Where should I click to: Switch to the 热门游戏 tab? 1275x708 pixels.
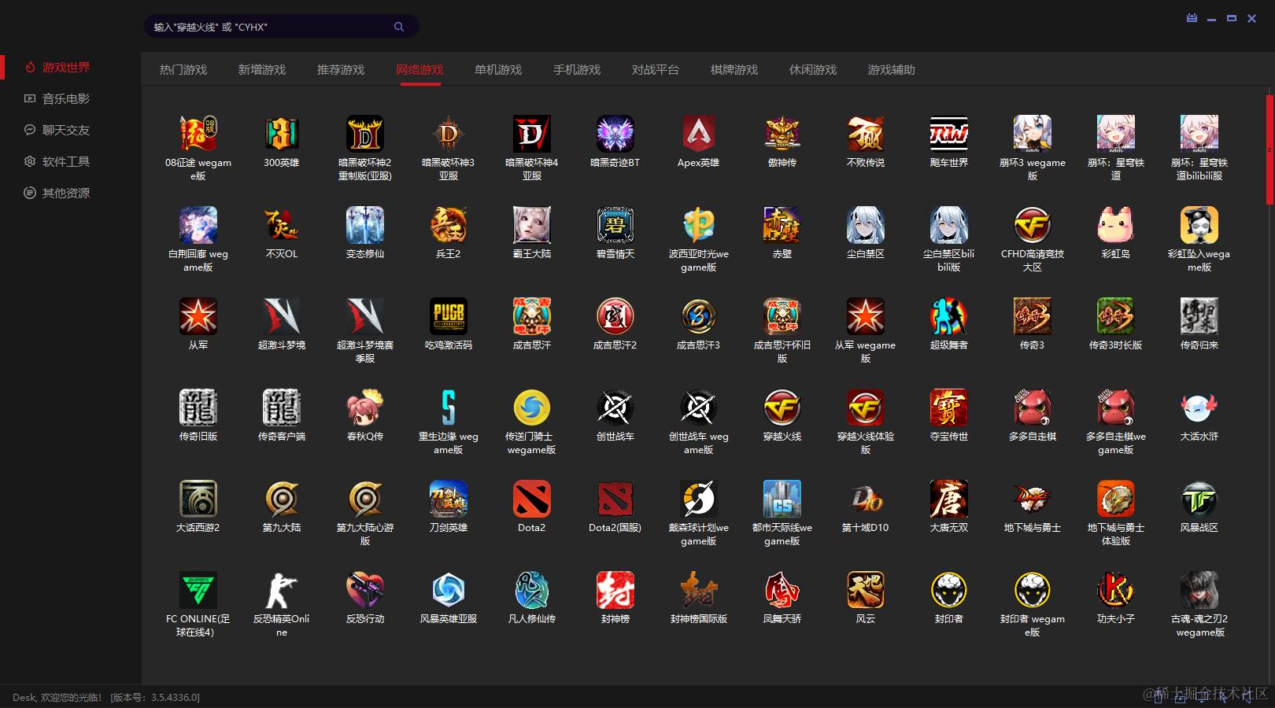tap(183, 69)
